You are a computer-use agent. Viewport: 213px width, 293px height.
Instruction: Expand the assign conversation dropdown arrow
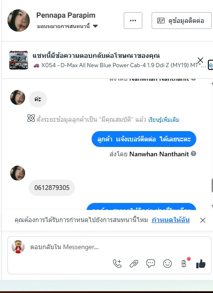pyautogui.click(x=95, y=26)
